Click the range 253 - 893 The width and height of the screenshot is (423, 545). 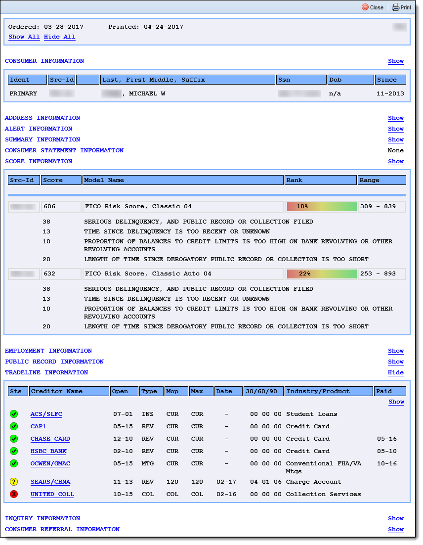pyautogui.click(x=378, y=274)
